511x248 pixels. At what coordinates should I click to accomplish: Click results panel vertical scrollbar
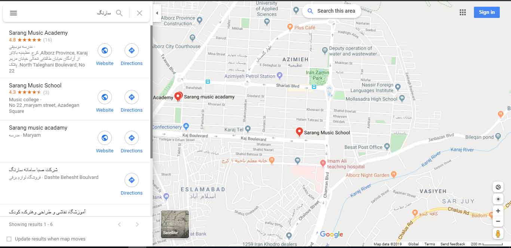(x=151, y=92)
